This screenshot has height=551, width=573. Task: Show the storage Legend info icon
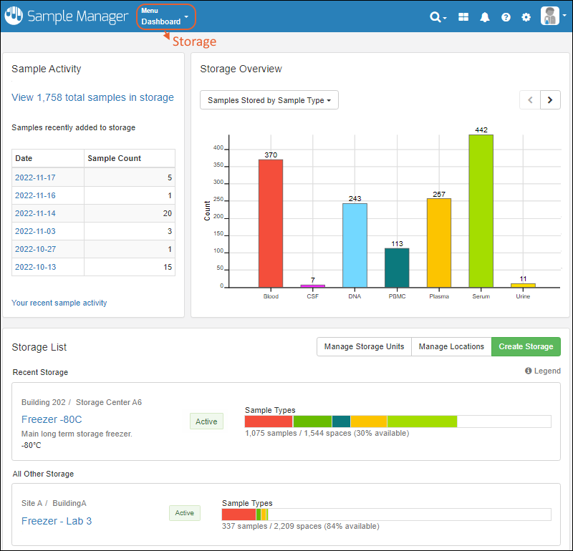click(529, 371)
